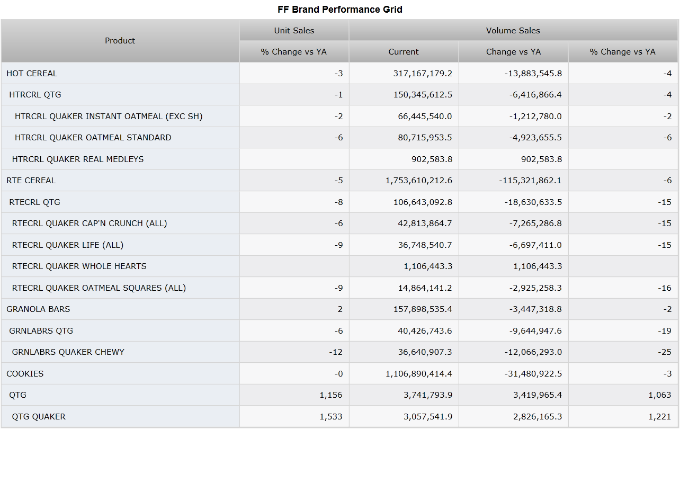Image resolution: width=680 pixels, height=501 pixels.
Task: Click the value 14,864,141.2
Action: (x=425, y=288)
